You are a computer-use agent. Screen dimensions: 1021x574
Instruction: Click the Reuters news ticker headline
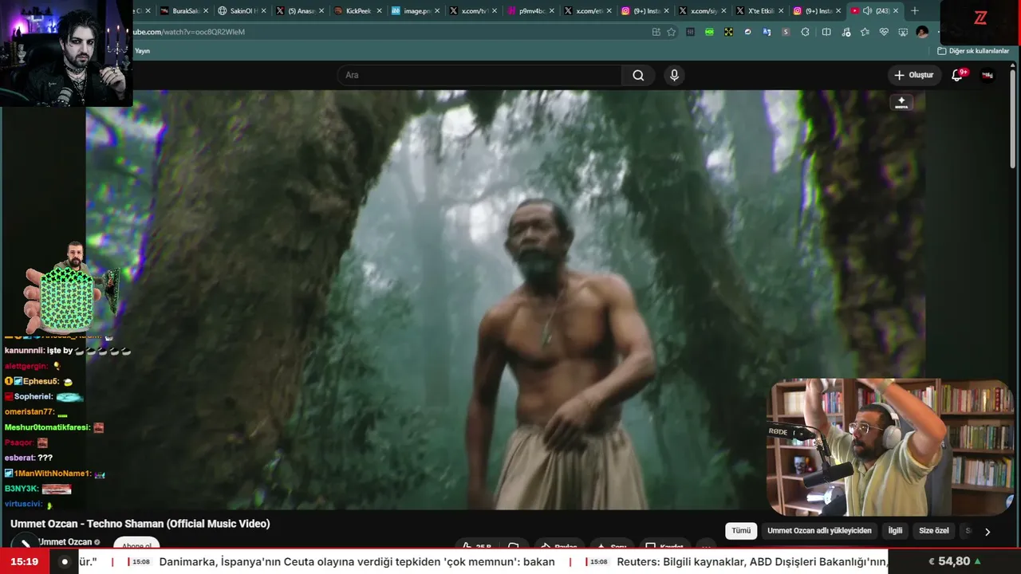pos(752,562)
